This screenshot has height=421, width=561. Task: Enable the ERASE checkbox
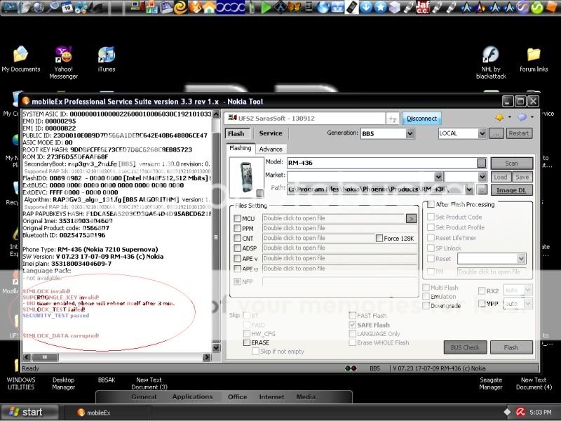click(247, 342)
